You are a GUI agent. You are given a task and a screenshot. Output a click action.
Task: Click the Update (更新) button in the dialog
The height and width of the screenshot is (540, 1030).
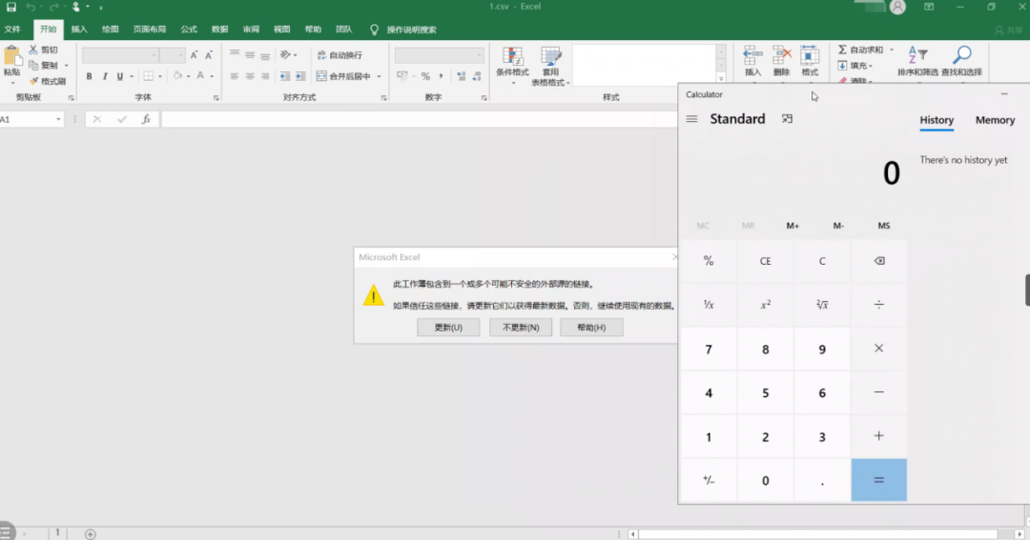click(448, 328)
